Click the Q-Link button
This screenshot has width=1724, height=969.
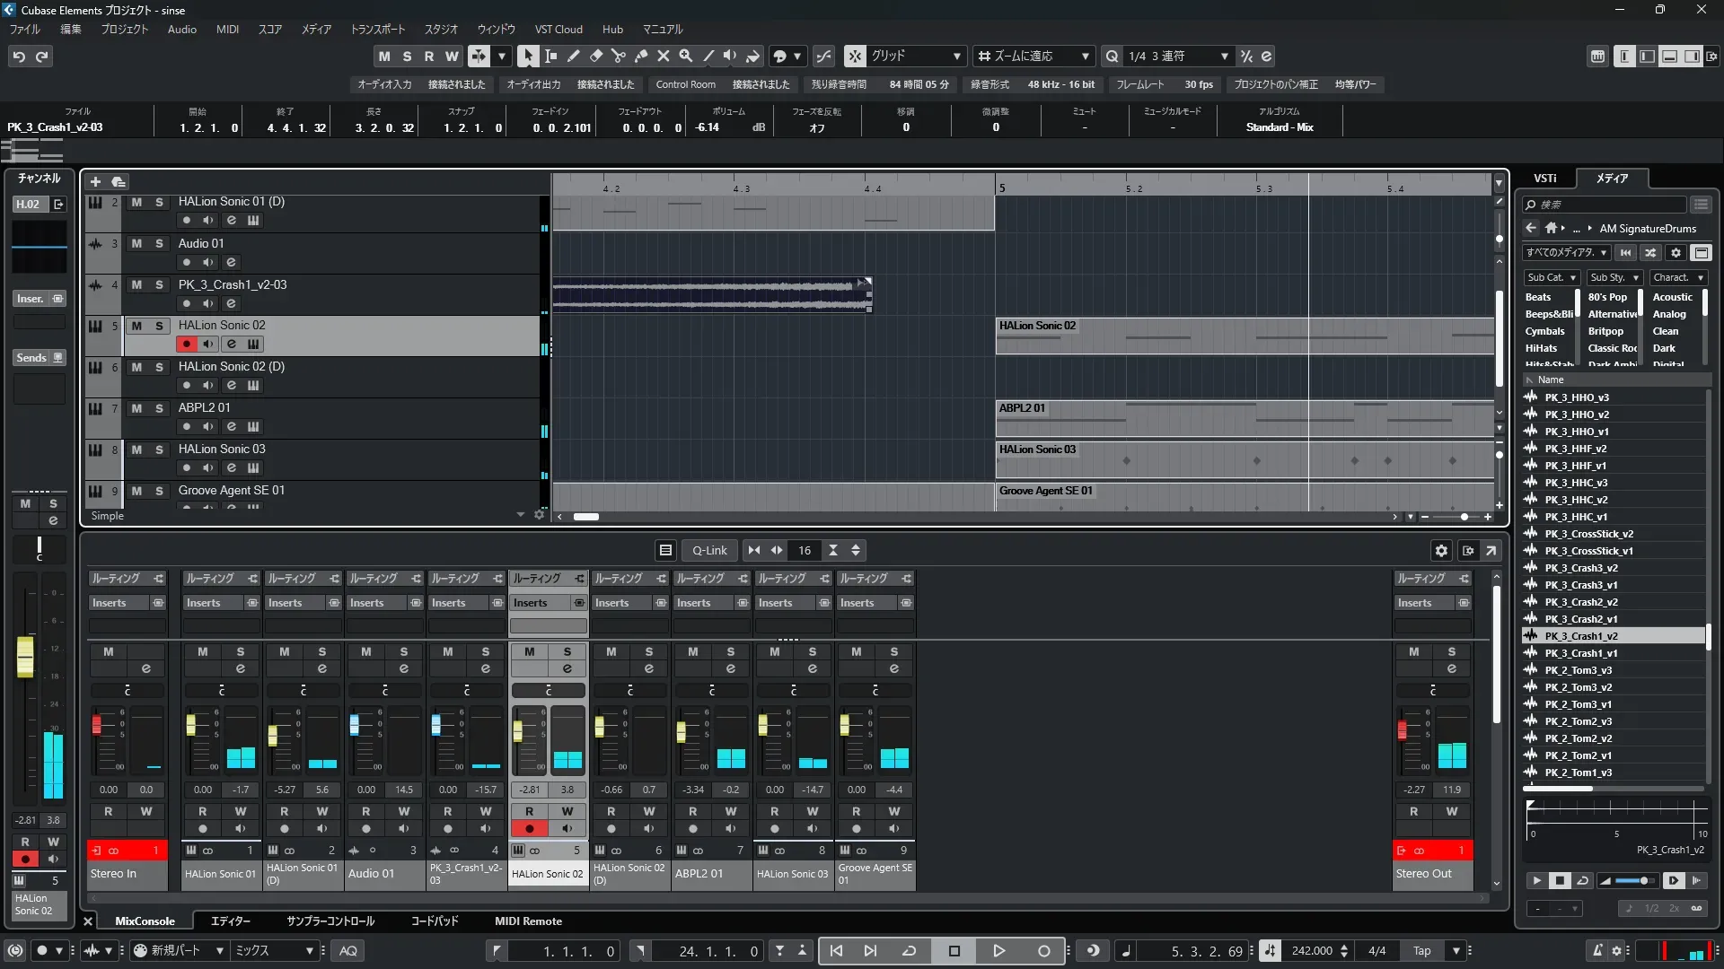click(709, 551)
